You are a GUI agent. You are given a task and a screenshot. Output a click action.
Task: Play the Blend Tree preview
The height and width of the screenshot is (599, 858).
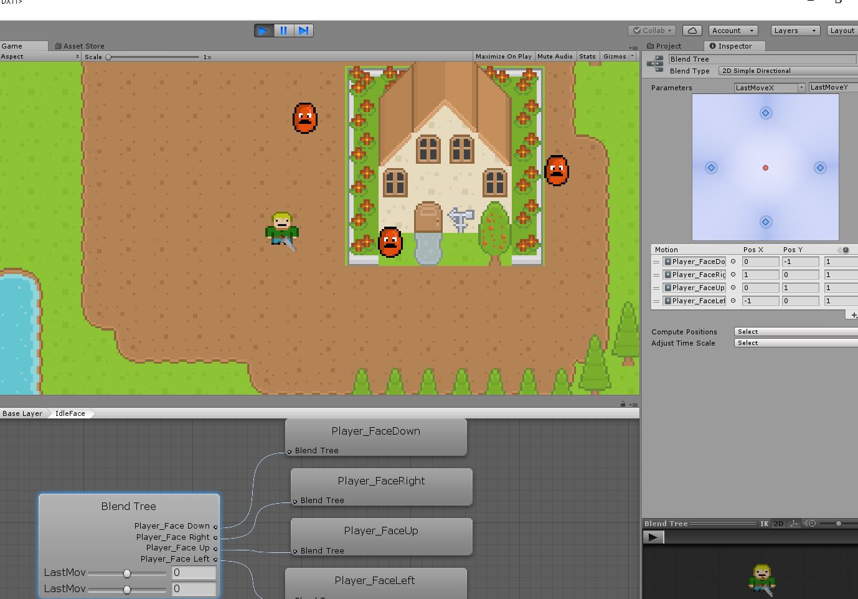[x=653, y=537]
